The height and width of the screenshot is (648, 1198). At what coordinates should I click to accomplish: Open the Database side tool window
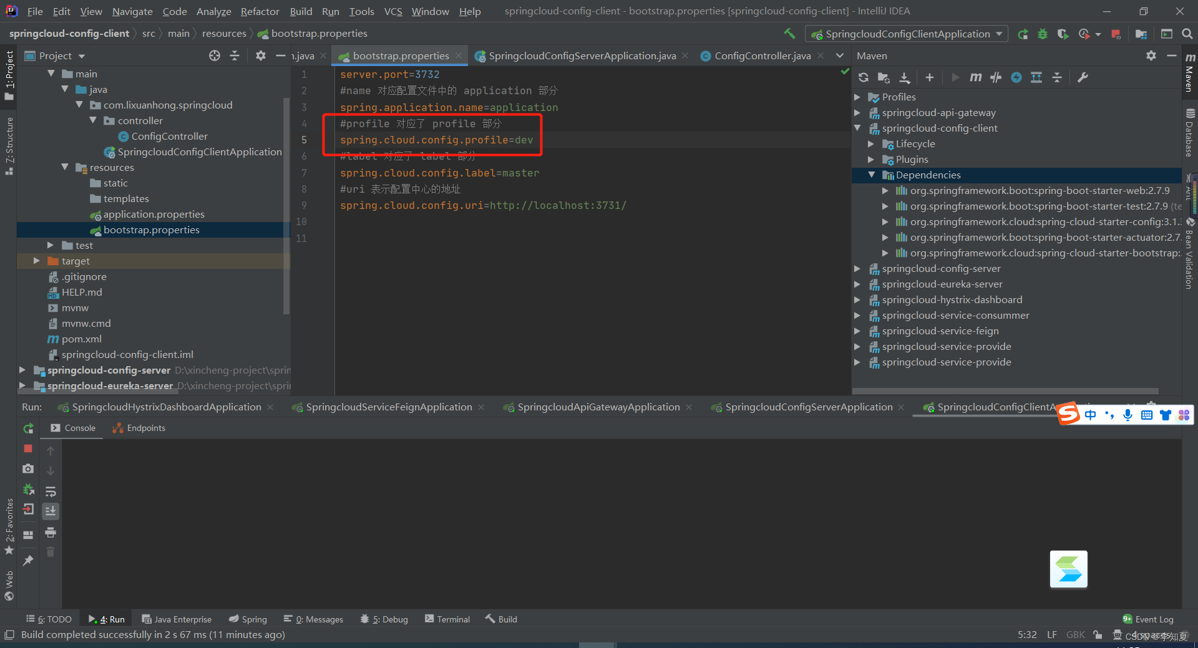[x=1190, y=133]
